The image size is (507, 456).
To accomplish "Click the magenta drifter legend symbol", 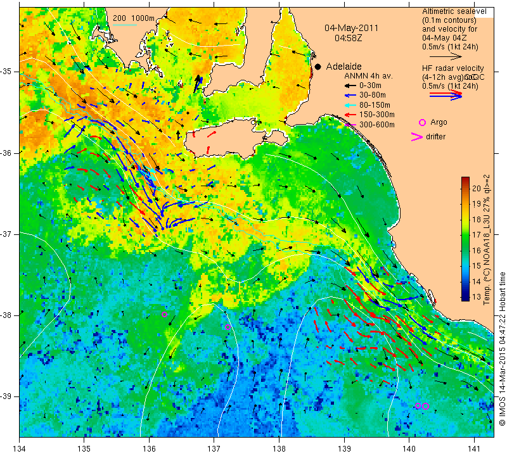I will pyautogui.click(x=417, y=137).
